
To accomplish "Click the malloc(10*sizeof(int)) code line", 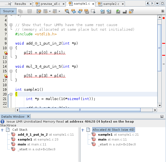I will click(x=61, y=99).
